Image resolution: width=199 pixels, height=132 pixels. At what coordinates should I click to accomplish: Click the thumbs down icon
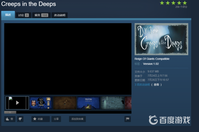(20, 119)
